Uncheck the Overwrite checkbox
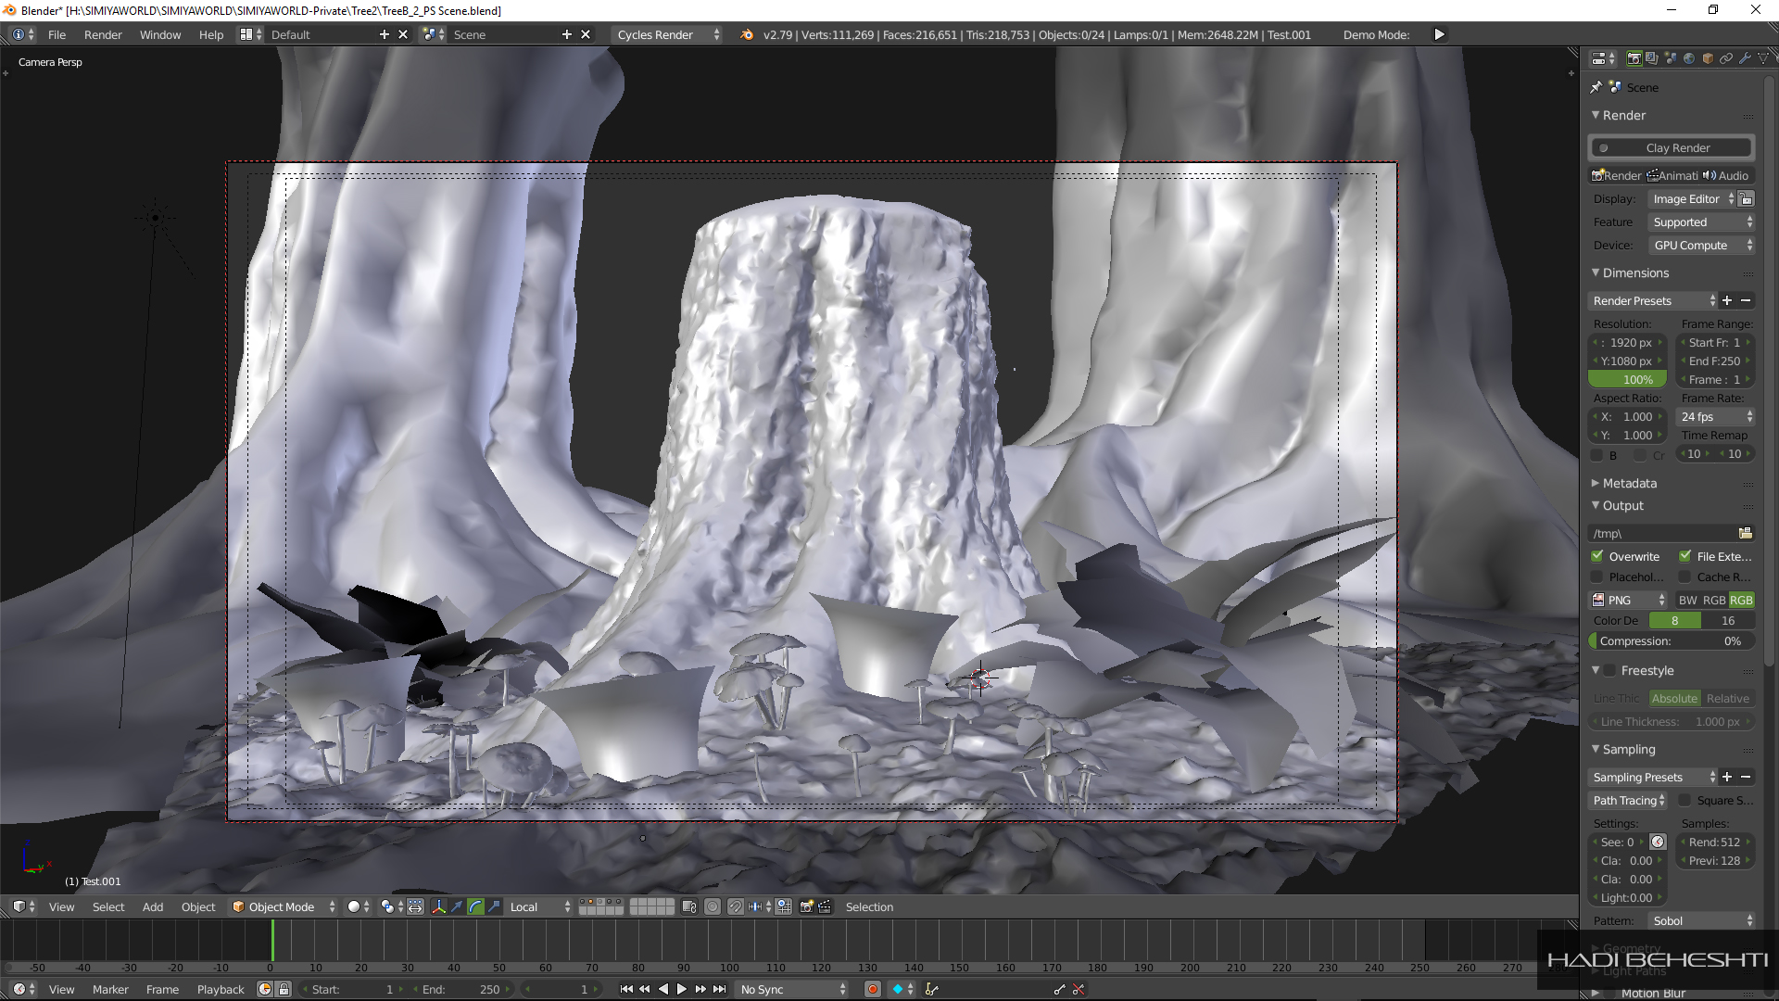 pos(1597,556)
